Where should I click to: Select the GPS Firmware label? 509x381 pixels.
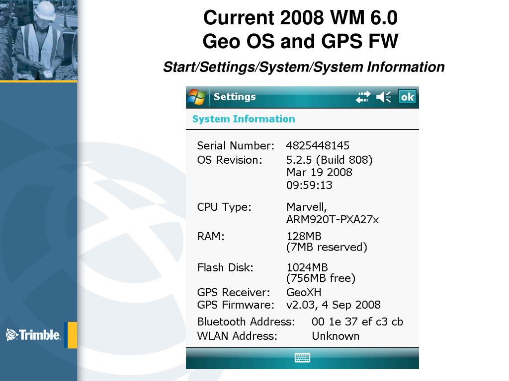(236, 305)
